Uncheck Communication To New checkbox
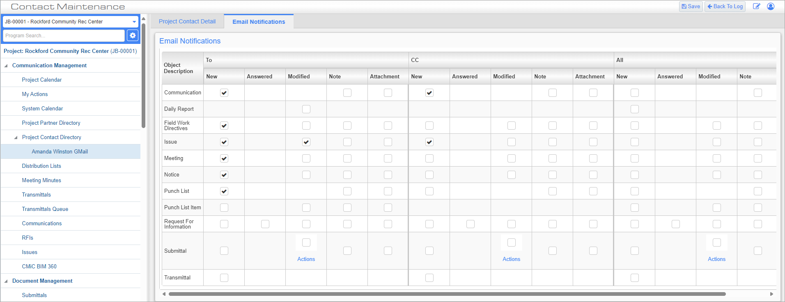785x302 pixels. tap(224, 93)
